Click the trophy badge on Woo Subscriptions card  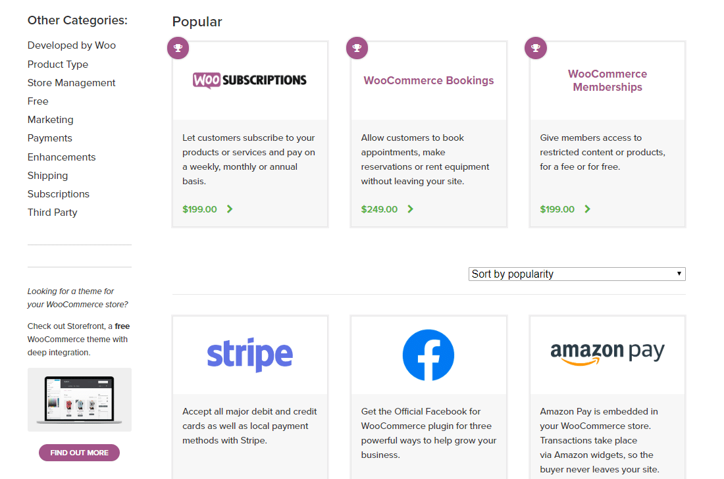178,47
